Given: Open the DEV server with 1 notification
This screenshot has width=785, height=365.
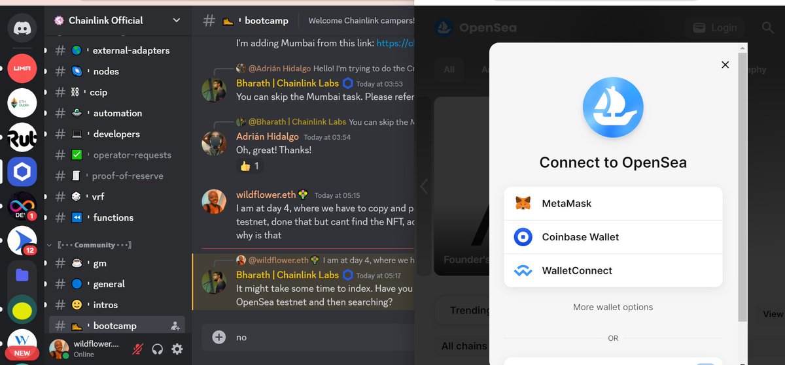Looking at the screenshot, I should (22, 206).
